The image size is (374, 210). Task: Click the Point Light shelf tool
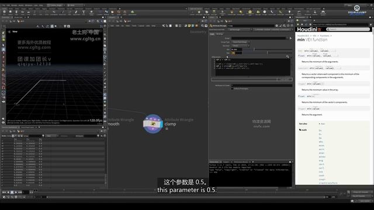(x=199, y=12)
